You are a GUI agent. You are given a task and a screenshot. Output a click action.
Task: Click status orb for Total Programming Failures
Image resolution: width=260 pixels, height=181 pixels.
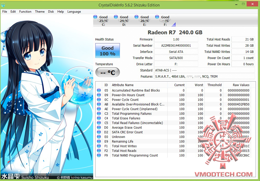pos(99,113)
